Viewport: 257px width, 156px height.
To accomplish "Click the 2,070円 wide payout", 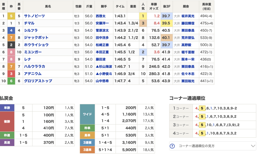I will click(x=129, y=121).
